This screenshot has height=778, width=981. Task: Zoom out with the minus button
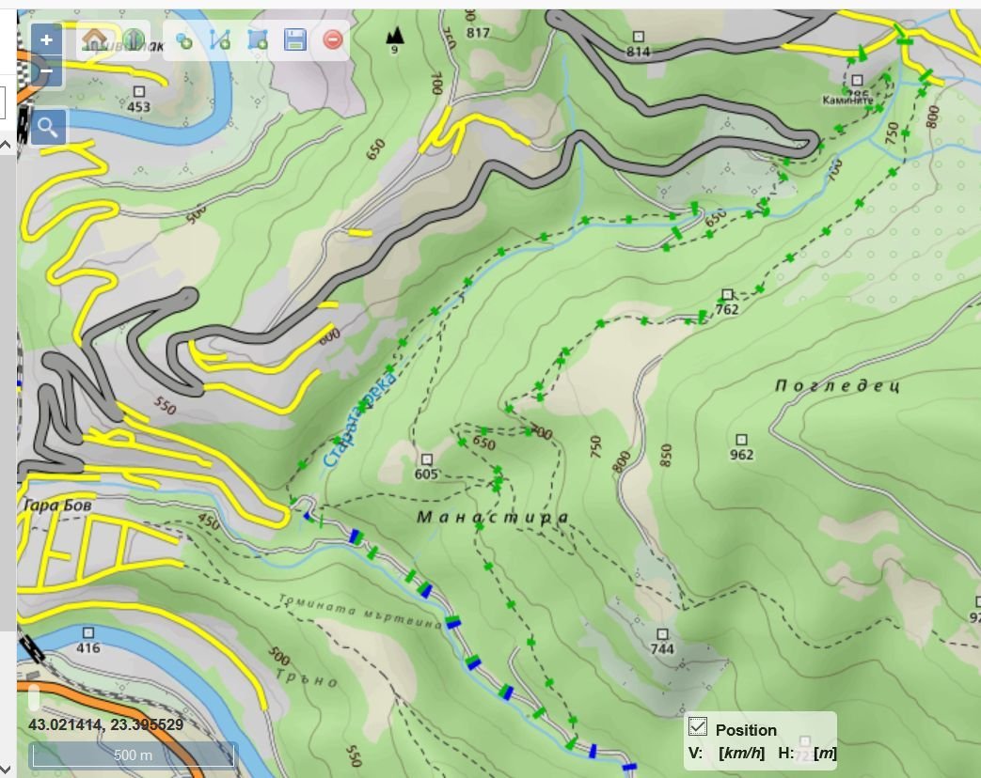[46, 71]
